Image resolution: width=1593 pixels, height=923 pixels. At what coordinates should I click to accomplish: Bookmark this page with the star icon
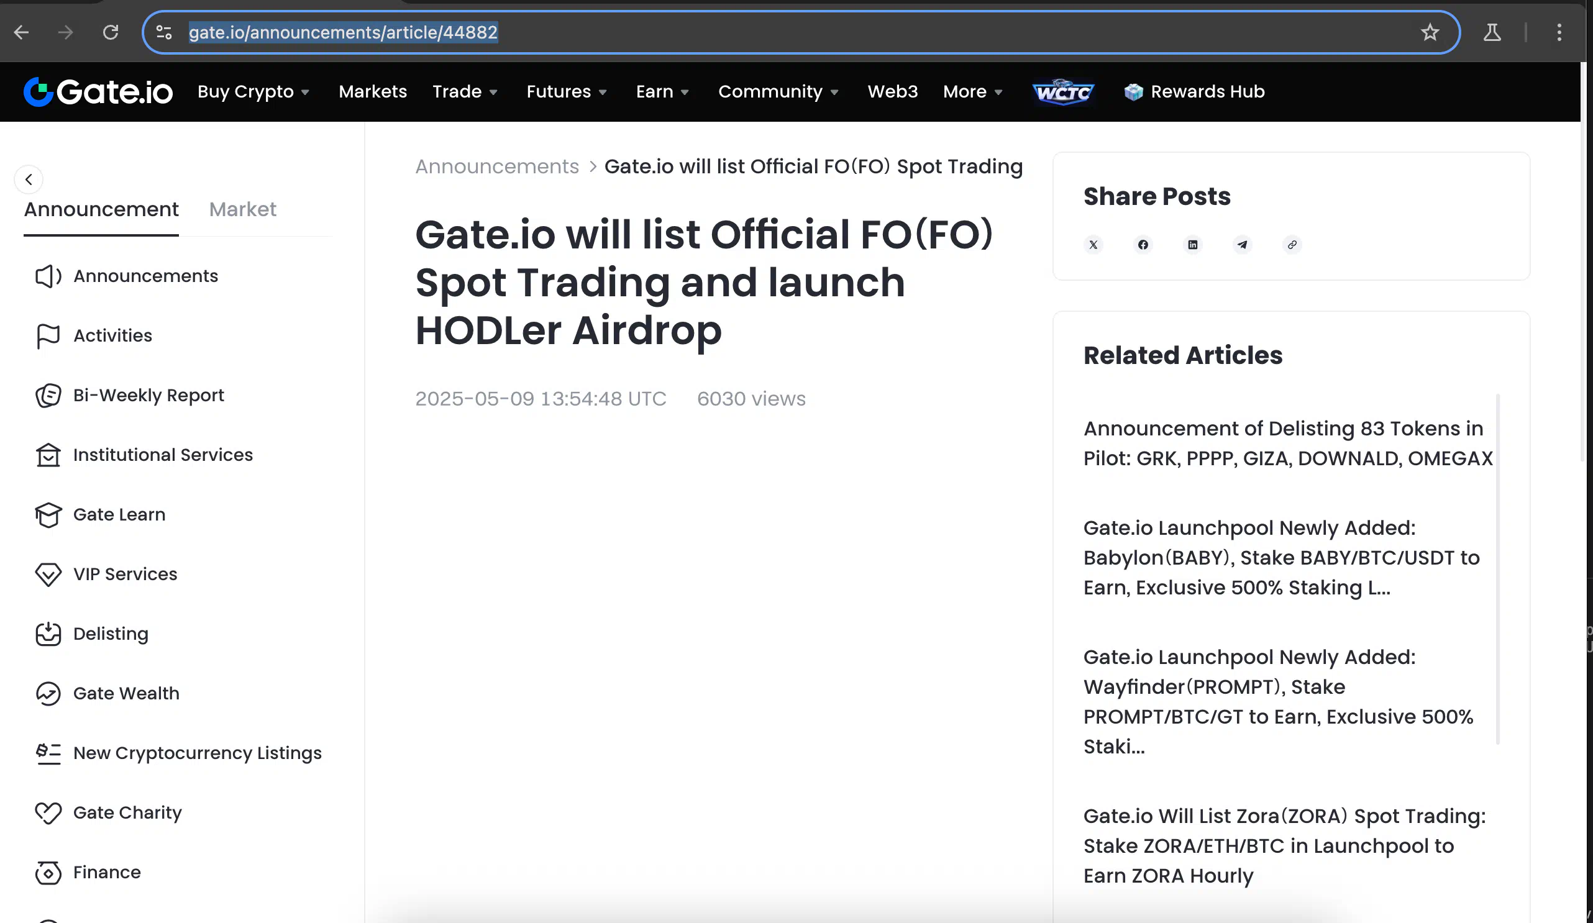[x=1430, y=32]
